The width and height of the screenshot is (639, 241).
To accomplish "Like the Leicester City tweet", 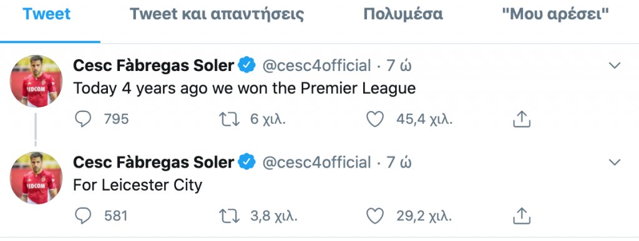I will (375, 216).
